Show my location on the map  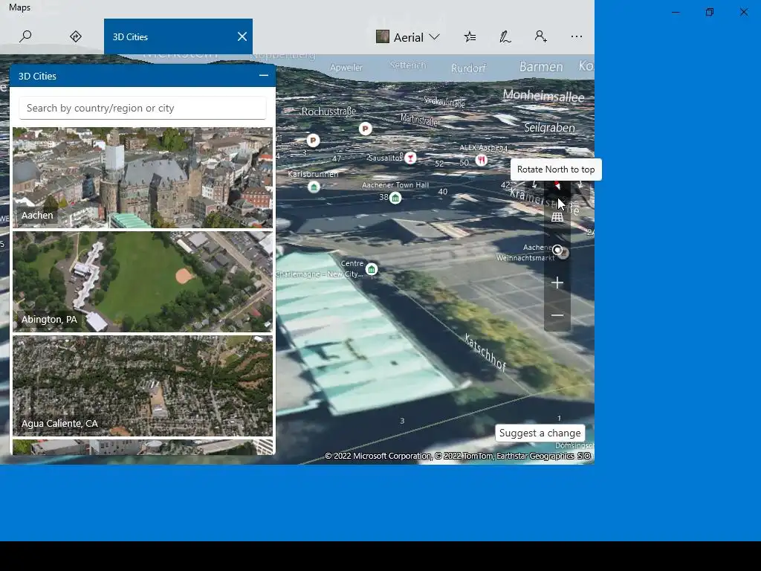(557, 250)
